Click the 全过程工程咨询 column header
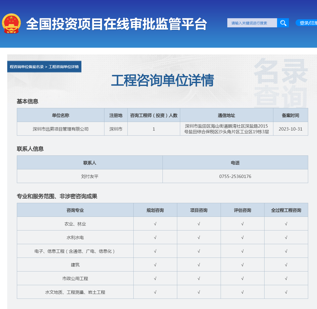This screenshot has height=309, width=317. (x=286, y=210)
